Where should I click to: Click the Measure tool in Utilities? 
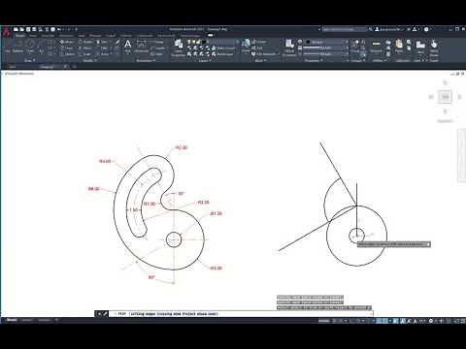[376, 46]
